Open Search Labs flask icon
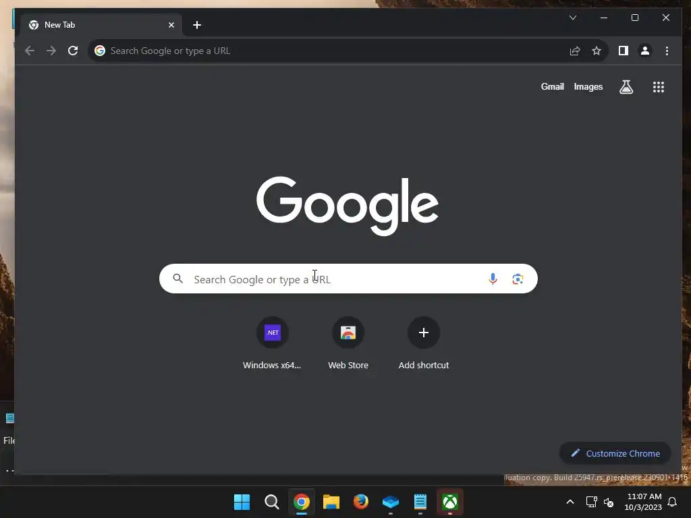This screenshot has width=691, height=518. pyautogui.click(x=626, y=87)
